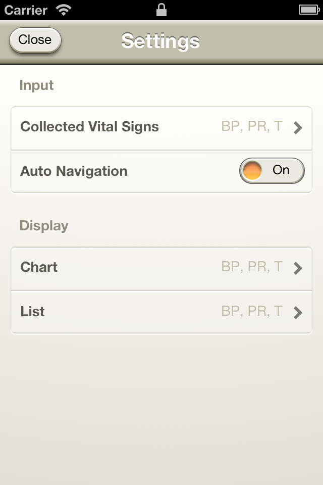Select the BP, PR, T value beside Chart
Screen dimensions: 323x485
252,267
